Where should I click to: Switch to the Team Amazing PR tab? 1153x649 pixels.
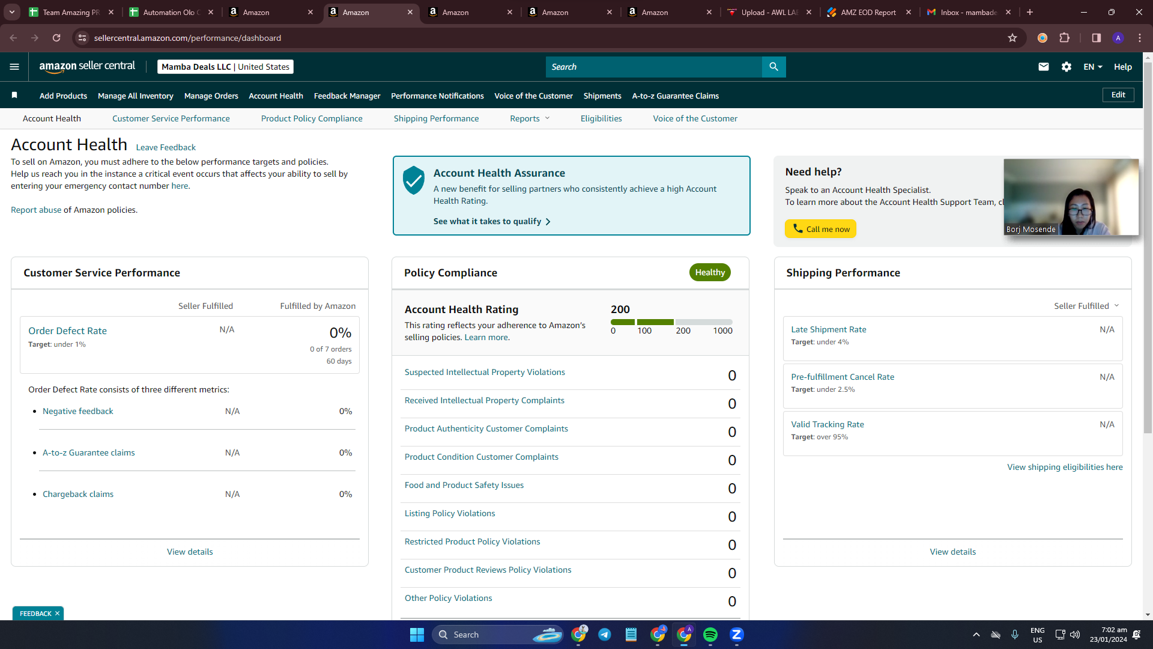point(71,12)
